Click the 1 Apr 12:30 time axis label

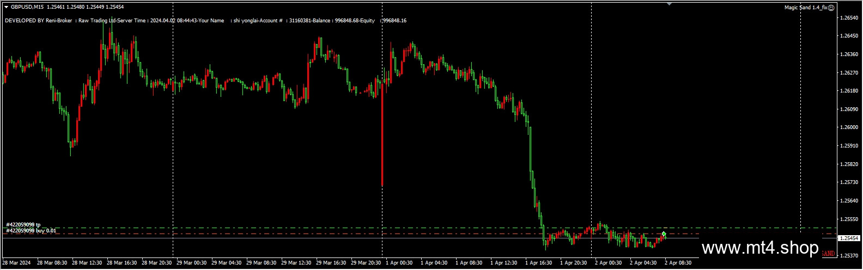[503, 263]
